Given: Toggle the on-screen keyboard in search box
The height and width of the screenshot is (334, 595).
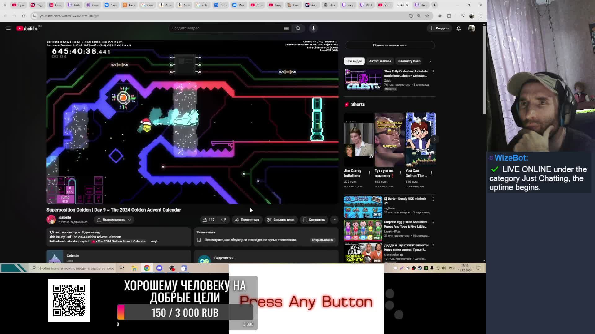Looking at the screenshot, I should pyautogui.click(x=286, y=28).
